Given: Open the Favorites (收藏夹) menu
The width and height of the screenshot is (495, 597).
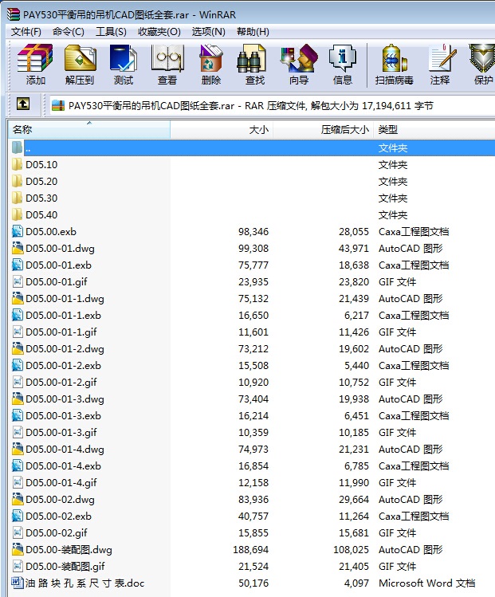Looking at the screenshot, I should 159,32.
